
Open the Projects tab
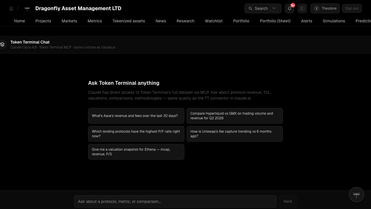point(43,21)
